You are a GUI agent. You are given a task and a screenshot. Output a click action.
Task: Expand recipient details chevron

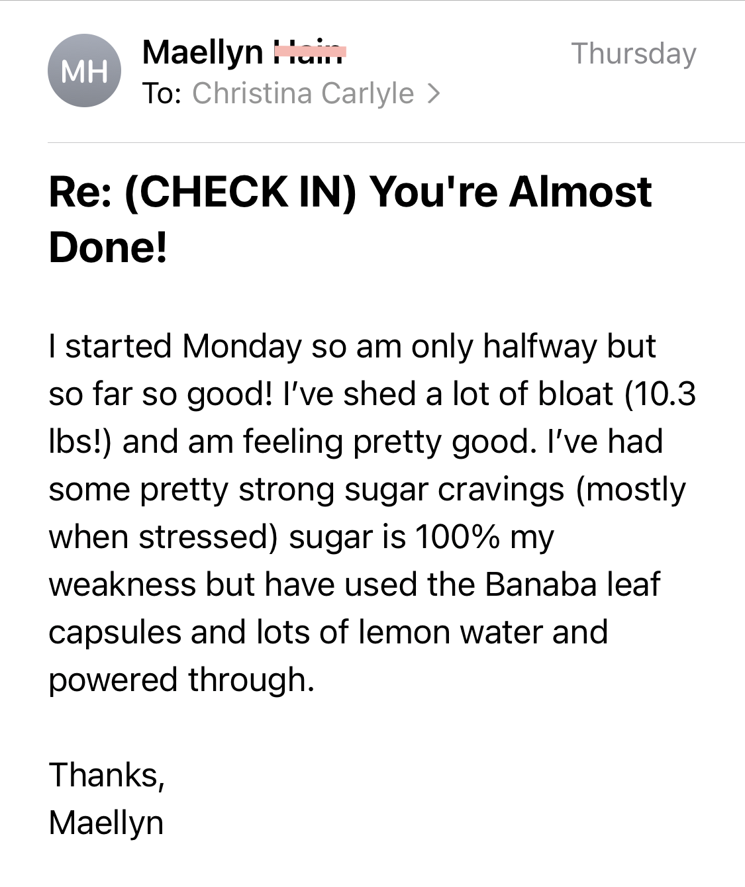(x=434, y=94)
